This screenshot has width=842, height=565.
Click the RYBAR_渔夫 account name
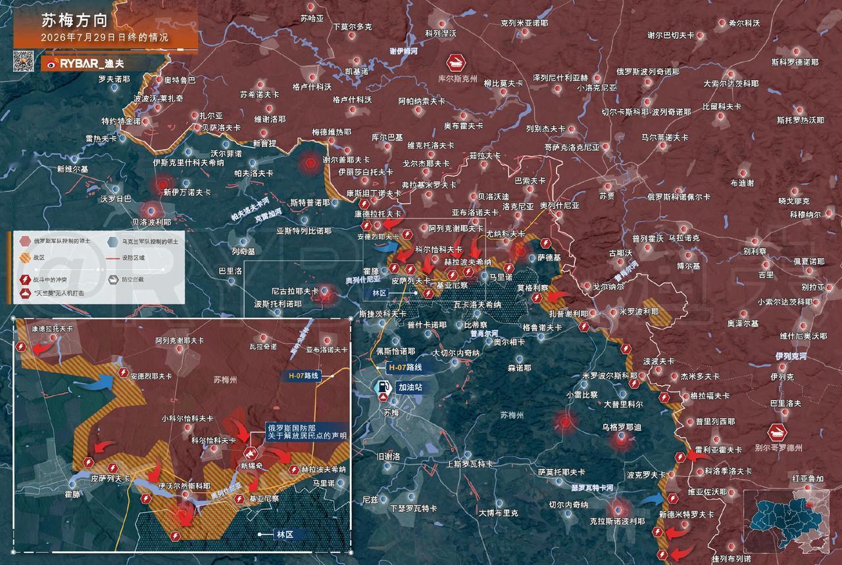92,64
